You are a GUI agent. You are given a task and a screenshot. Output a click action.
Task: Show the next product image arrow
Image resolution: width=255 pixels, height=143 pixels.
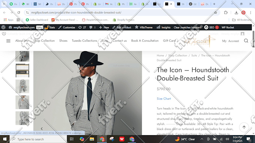133,128
